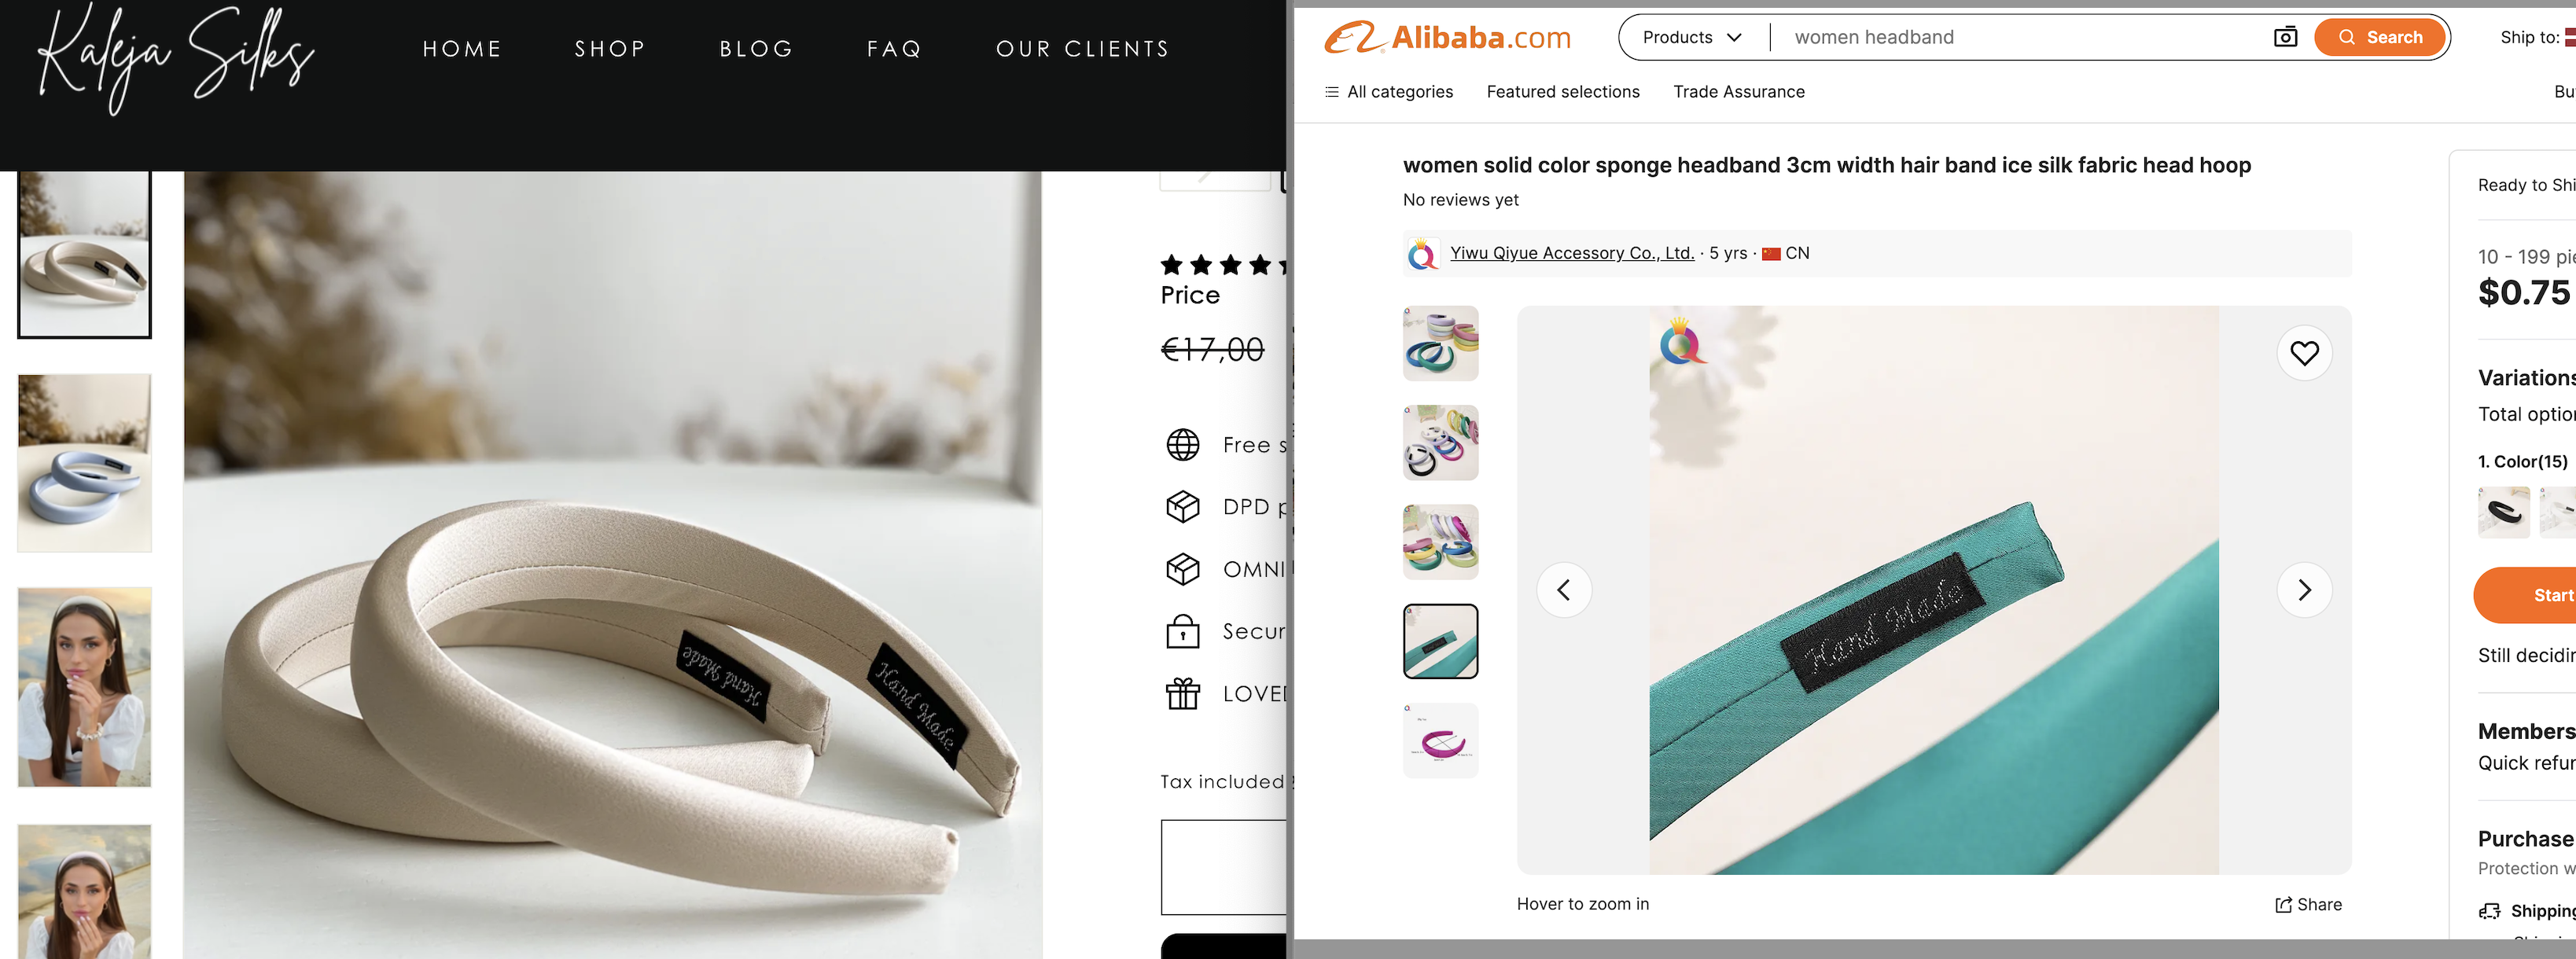Select the black headband color swatch

(x=2503, y=512)
